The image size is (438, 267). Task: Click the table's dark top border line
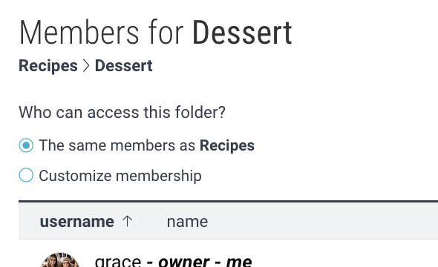point(228,201)
